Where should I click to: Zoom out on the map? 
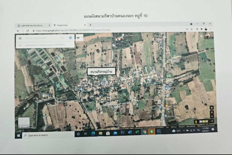point(212,116)
